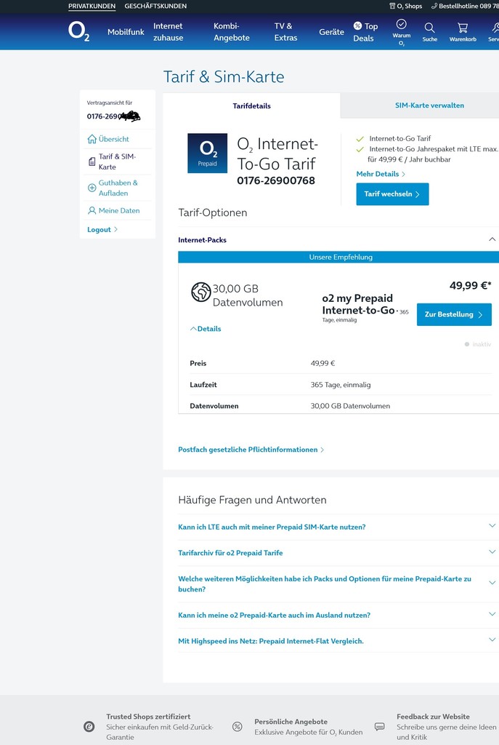Click the Übersicht house icon
499x745 pixels.
pos(92,139)
